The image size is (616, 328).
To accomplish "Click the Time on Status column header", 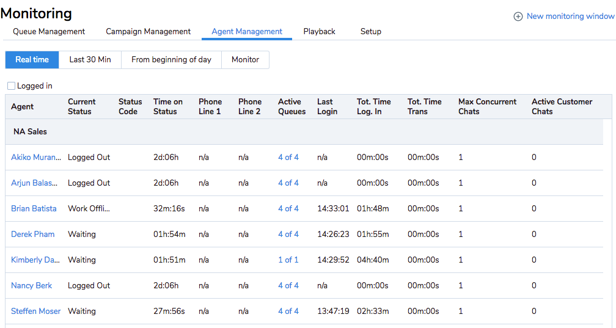I will coord(167,106).
